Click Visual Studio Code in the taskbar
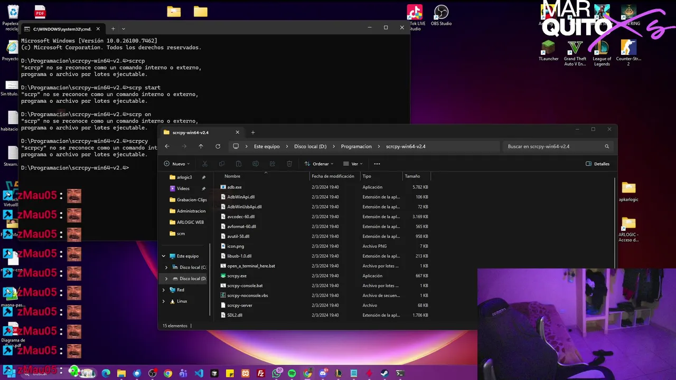The width and height of the screenshot is (676, 380). click(x=199, y=373)
